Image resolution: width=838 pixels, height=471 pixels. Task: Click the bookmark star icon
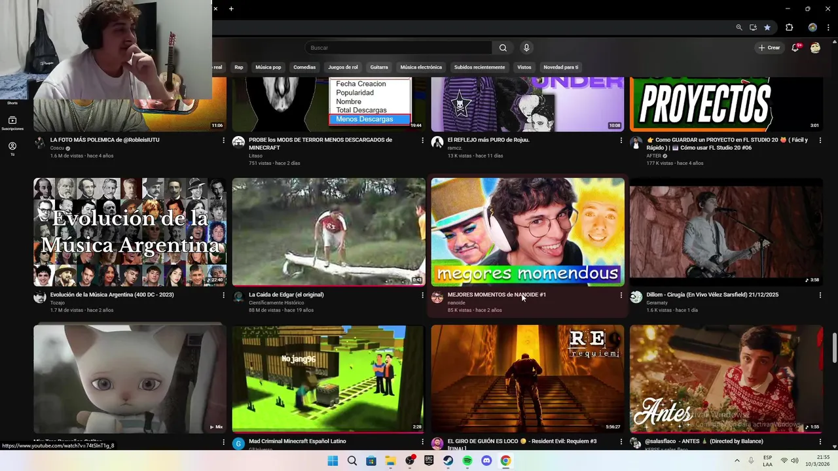(767, 27)
